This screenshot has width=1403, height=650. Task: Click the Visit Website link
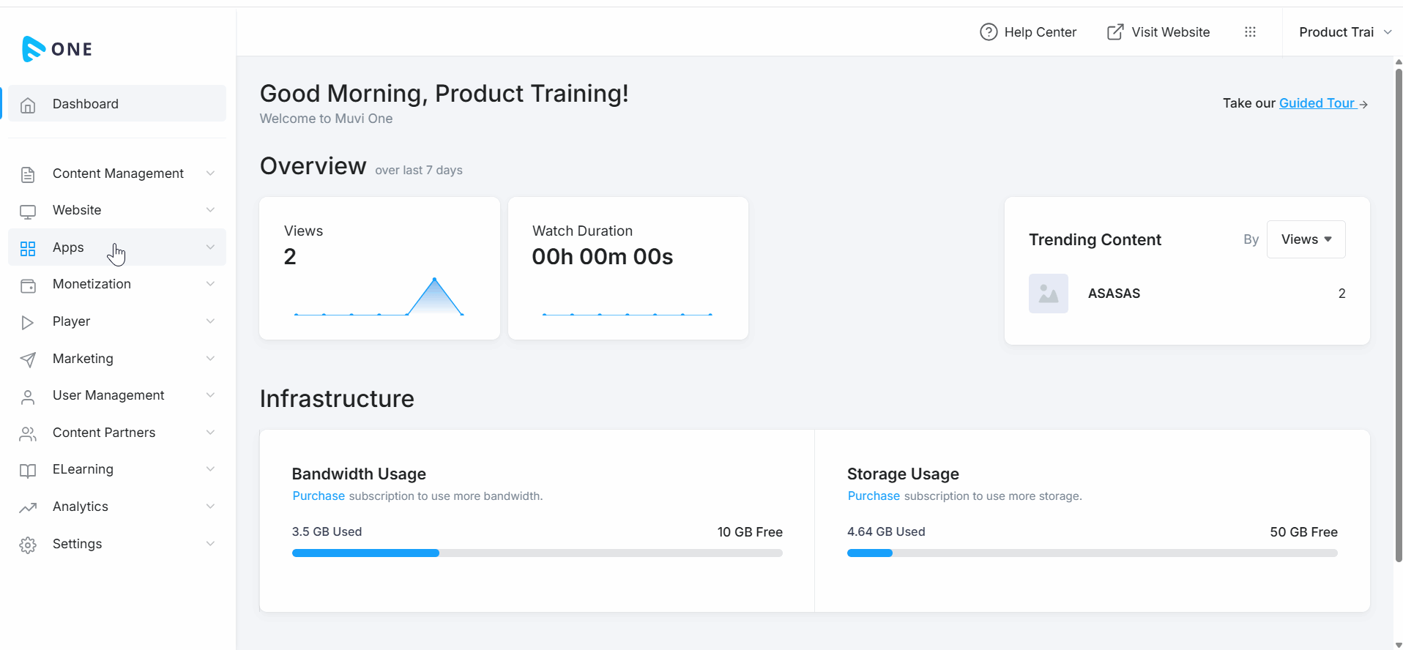pos(1158,32)
